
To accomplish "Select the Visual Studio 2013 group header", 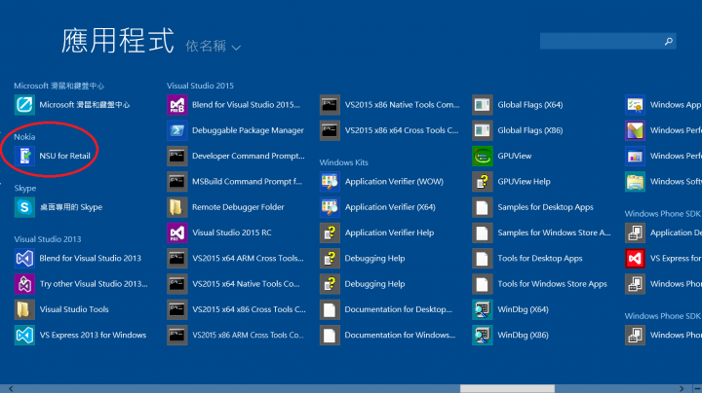I will point(48,239).
